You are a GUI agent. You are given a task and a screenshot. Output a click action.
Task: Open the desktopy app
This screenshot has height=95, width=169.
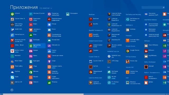coord(131,30)
